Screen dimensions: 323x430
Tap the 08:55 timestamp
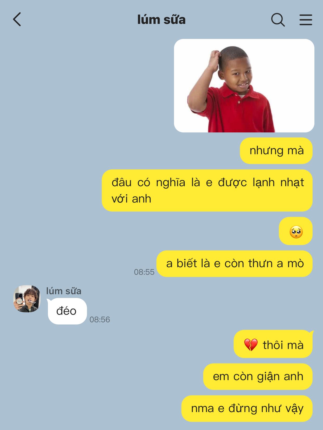(x=144, y=272)
